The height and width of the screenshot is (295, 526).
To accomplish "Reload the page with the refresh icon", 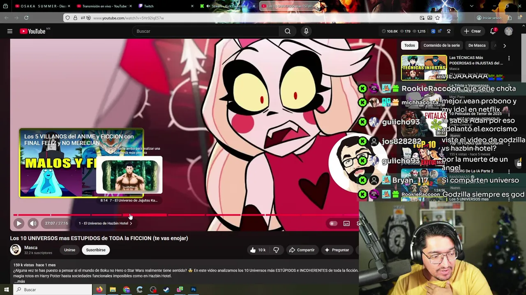I will coord(26,18).
